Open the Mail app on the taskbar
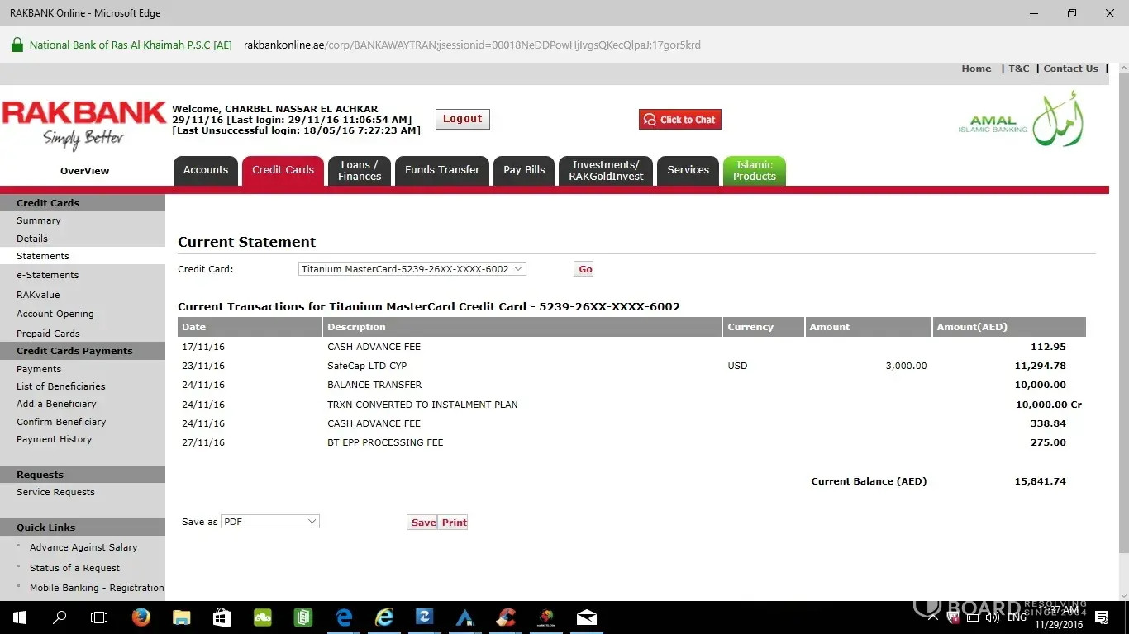 (x=587, y=617)
